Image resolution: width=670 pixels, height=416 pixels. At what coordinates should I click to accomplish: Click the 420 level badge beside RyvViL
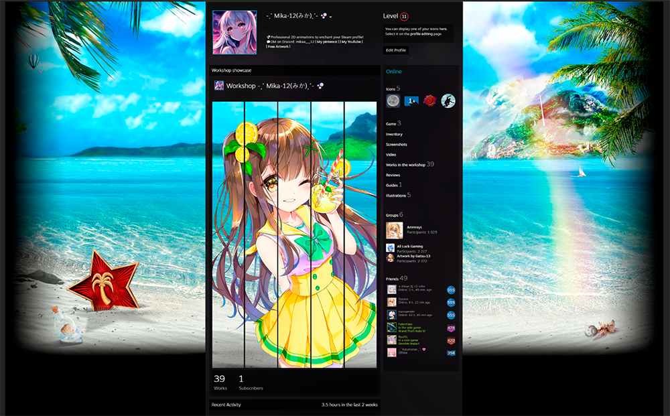click(x=451, y=340)
